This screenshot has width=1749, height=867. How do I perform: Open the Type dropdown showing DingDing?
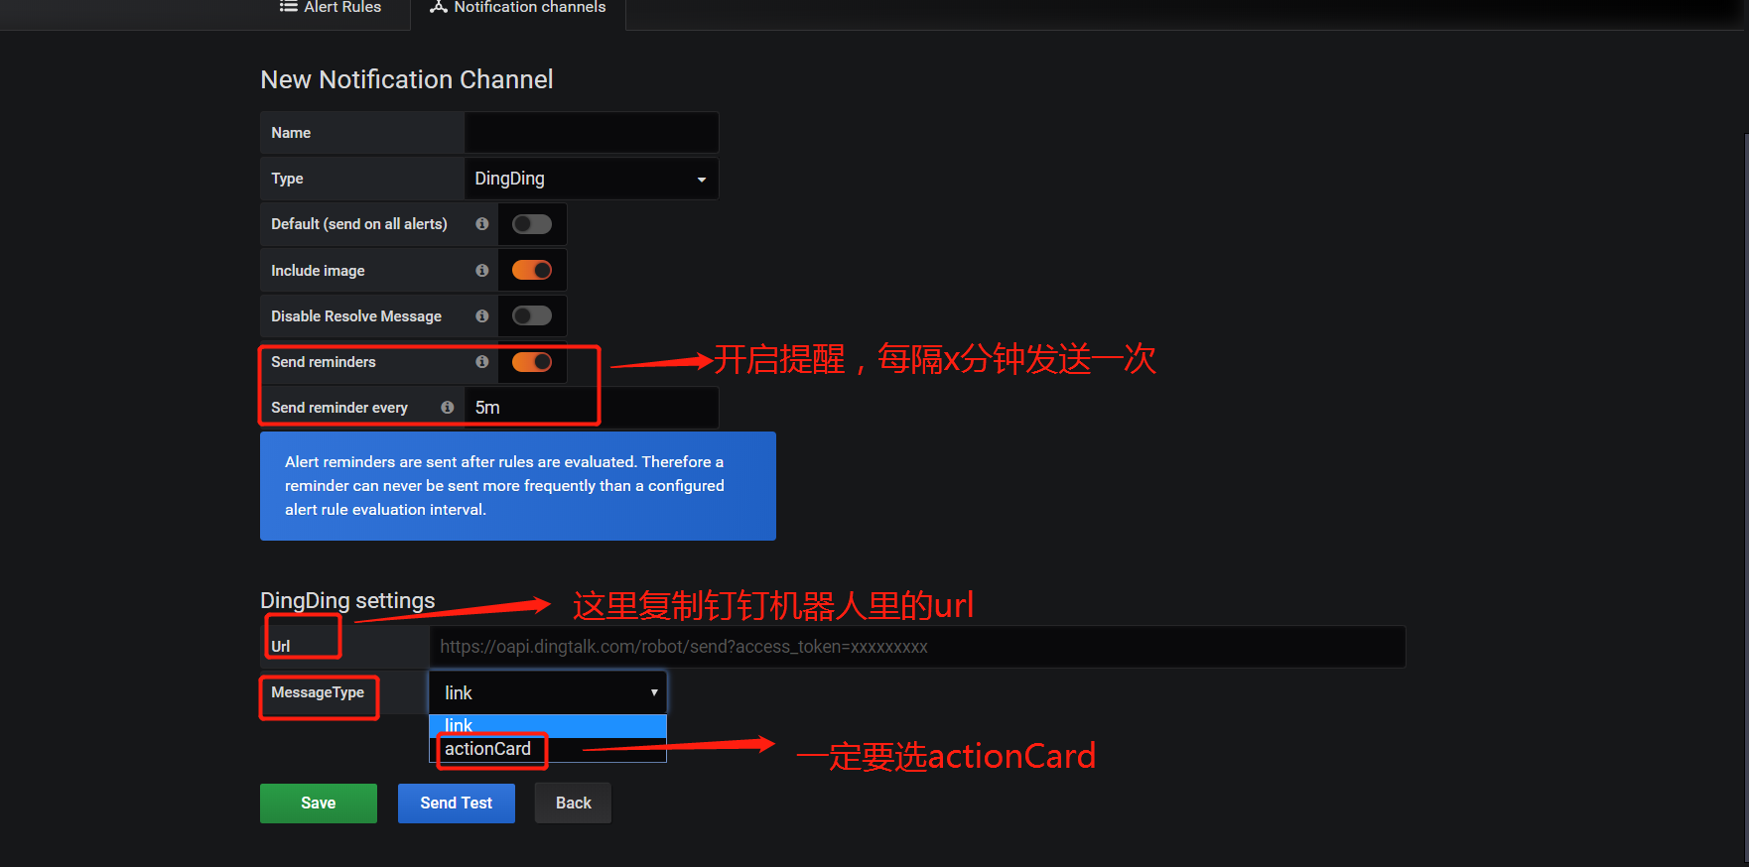pyautogui.click(x=592, y=179)
